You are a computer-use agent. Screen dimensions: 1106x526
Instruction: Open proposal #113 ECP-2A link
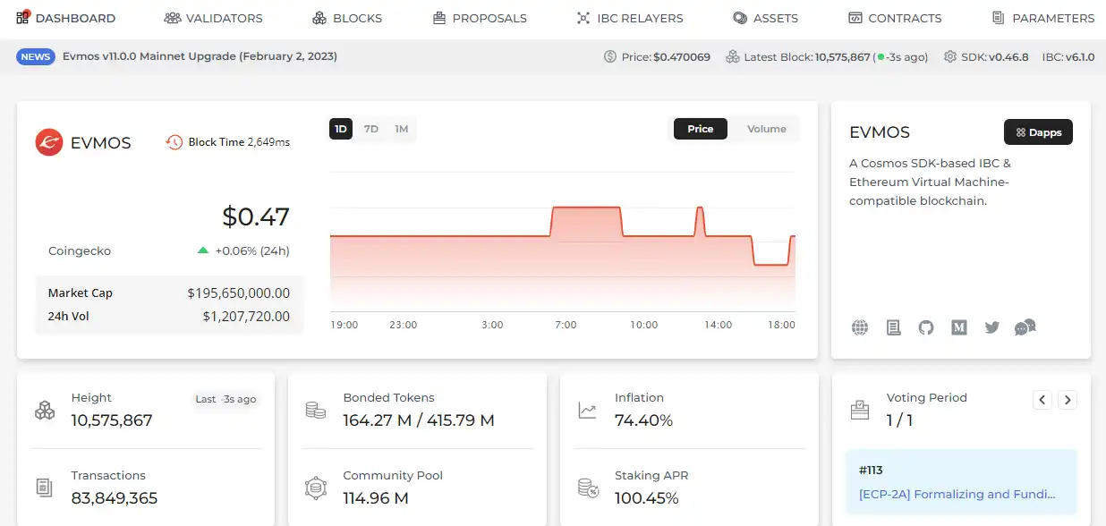coord(957,494)
